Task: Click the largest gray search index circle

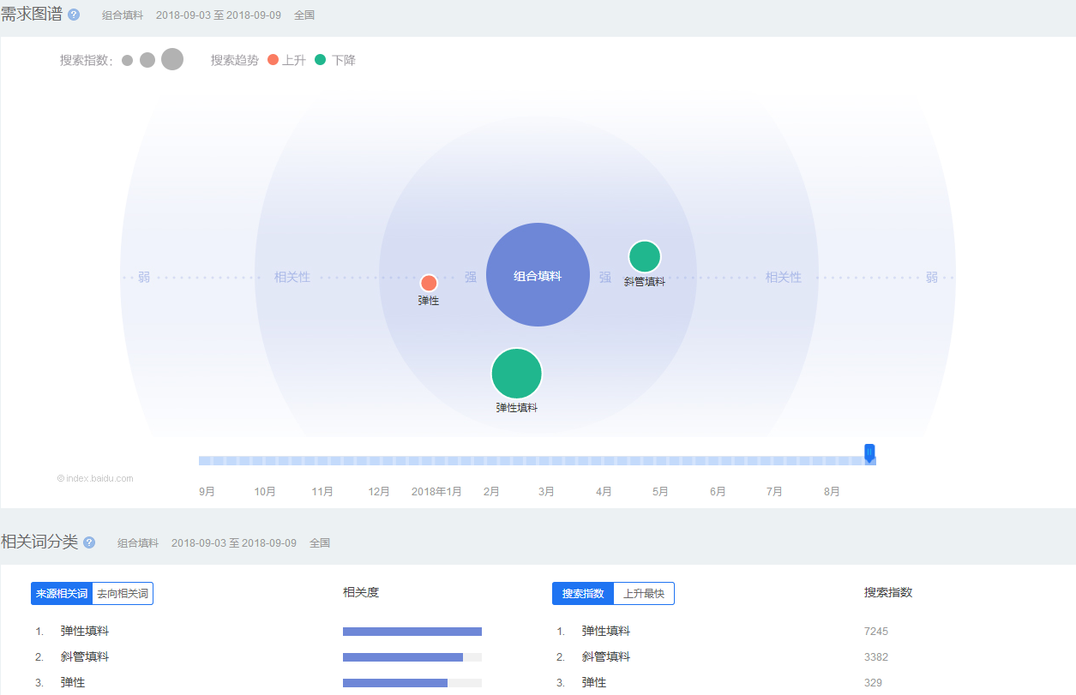Action: 172,59
